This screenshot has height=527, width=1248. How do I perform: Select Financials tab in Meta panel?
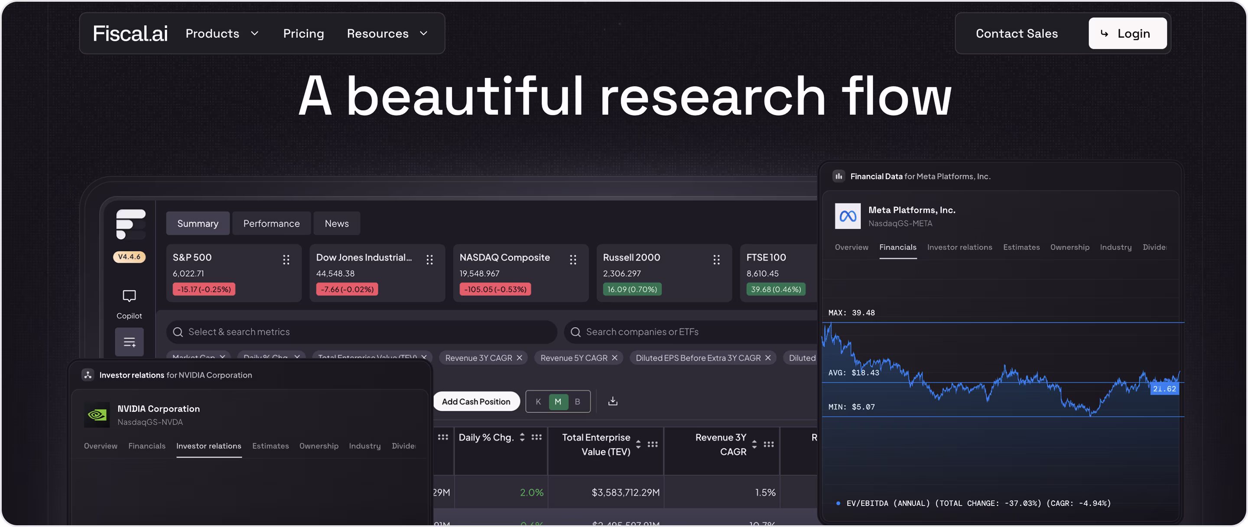point(898,247)
